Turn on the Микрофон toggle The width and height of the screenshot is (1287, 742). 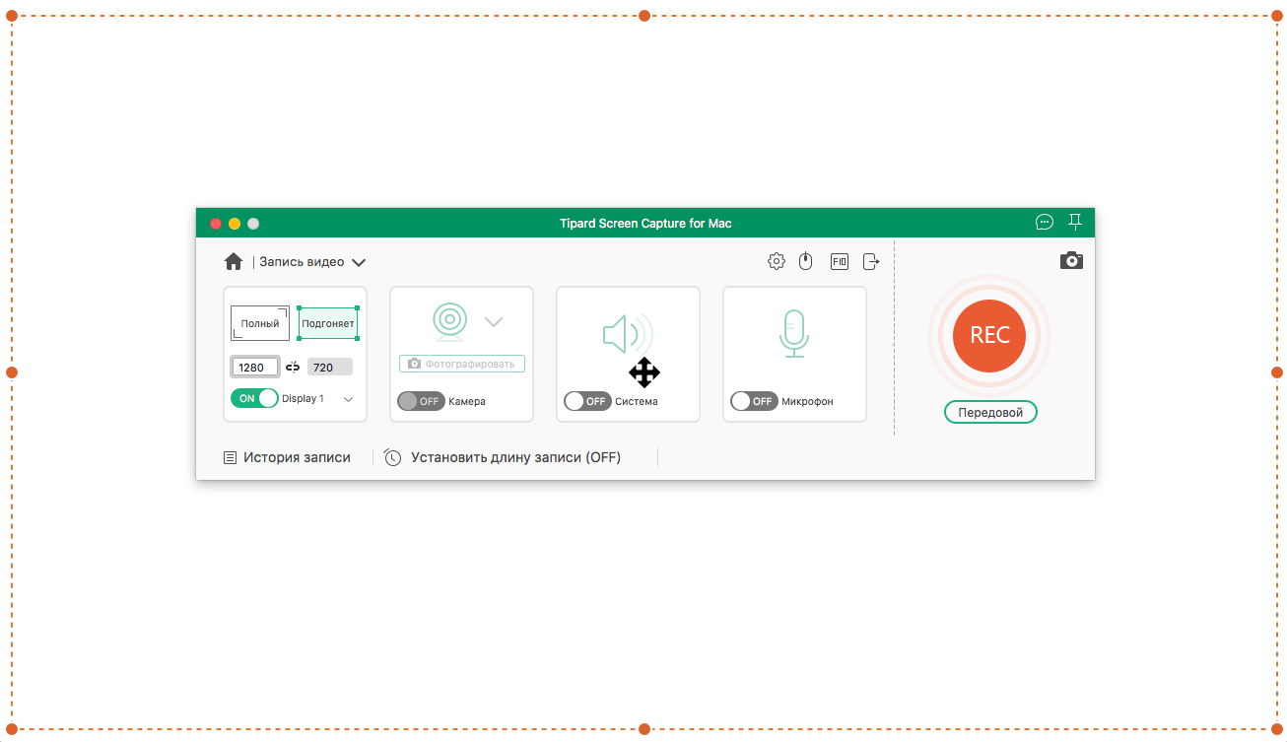pyautogui.click(x=754, y=401)
